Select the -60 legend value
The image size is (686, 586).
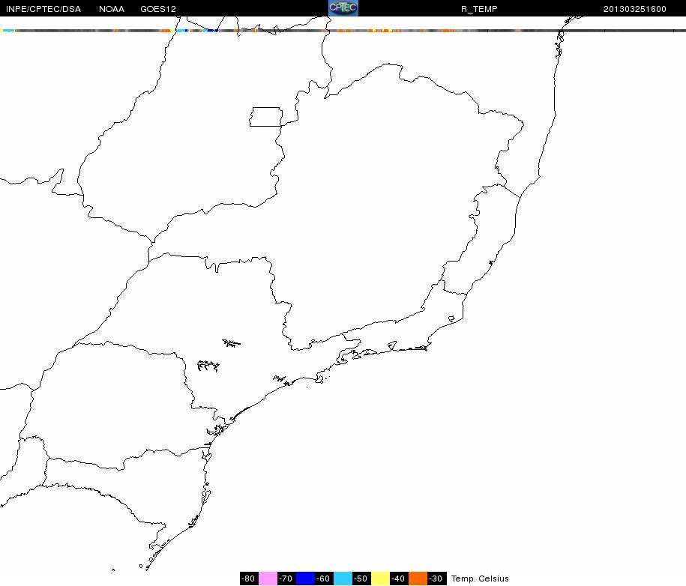(x=324, y=578)
